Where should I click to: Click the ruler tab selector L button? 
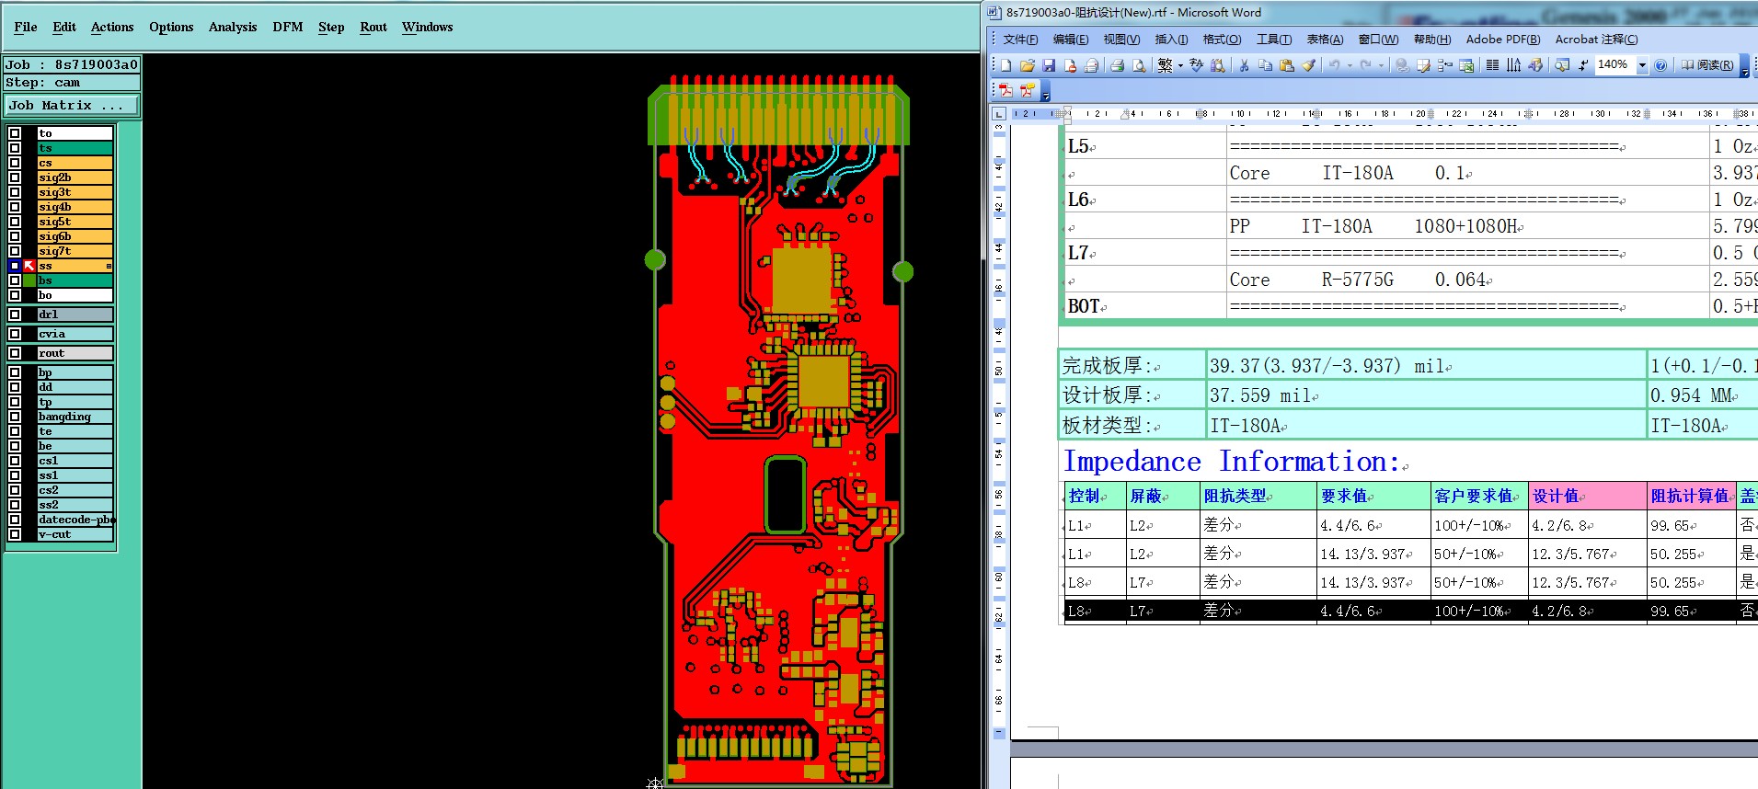click(999, 114)
